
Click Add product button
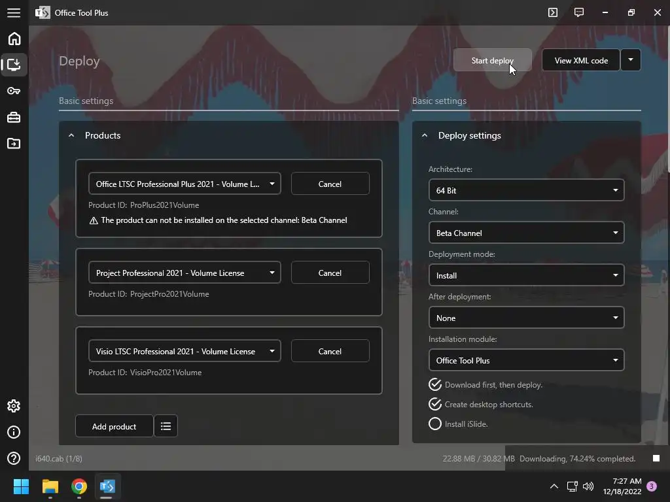click(114, 426)
